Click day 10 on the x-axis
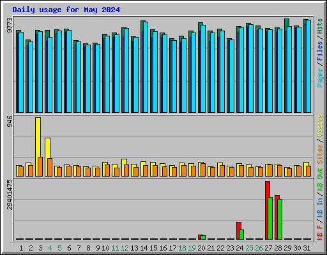 pos(105,248)
